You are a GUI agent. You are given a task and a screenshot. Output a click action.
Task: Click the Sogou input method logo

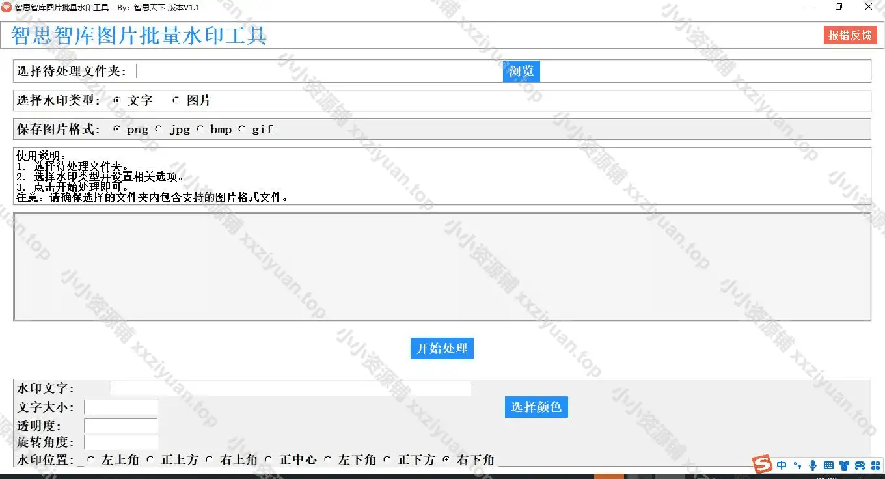(763, 465)
